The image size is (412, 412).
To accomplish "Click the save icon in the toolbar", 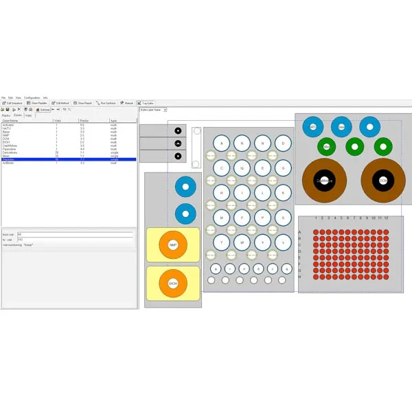I will pos(8,109).
